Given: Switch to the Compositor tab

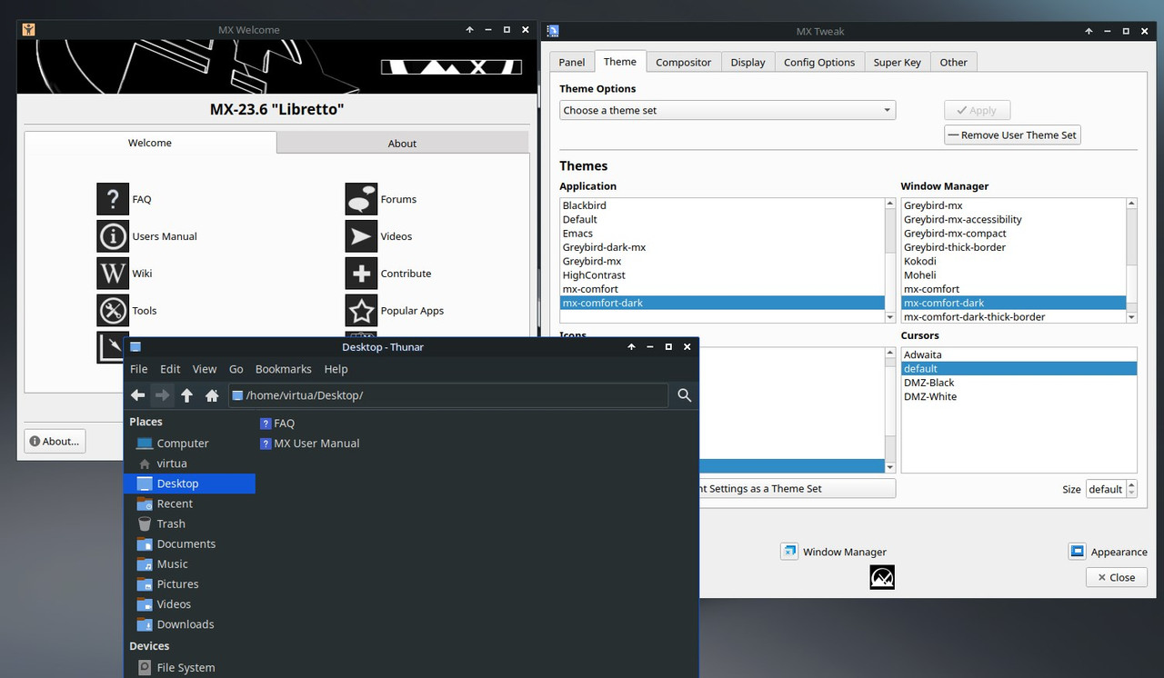Looking at the screenshot, I should click(x=684, y=62).
